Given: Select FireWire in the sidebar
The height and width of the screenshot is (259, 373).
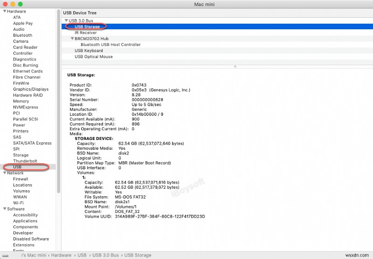Looking at the screenshot, I should click(x=21, y=83).
